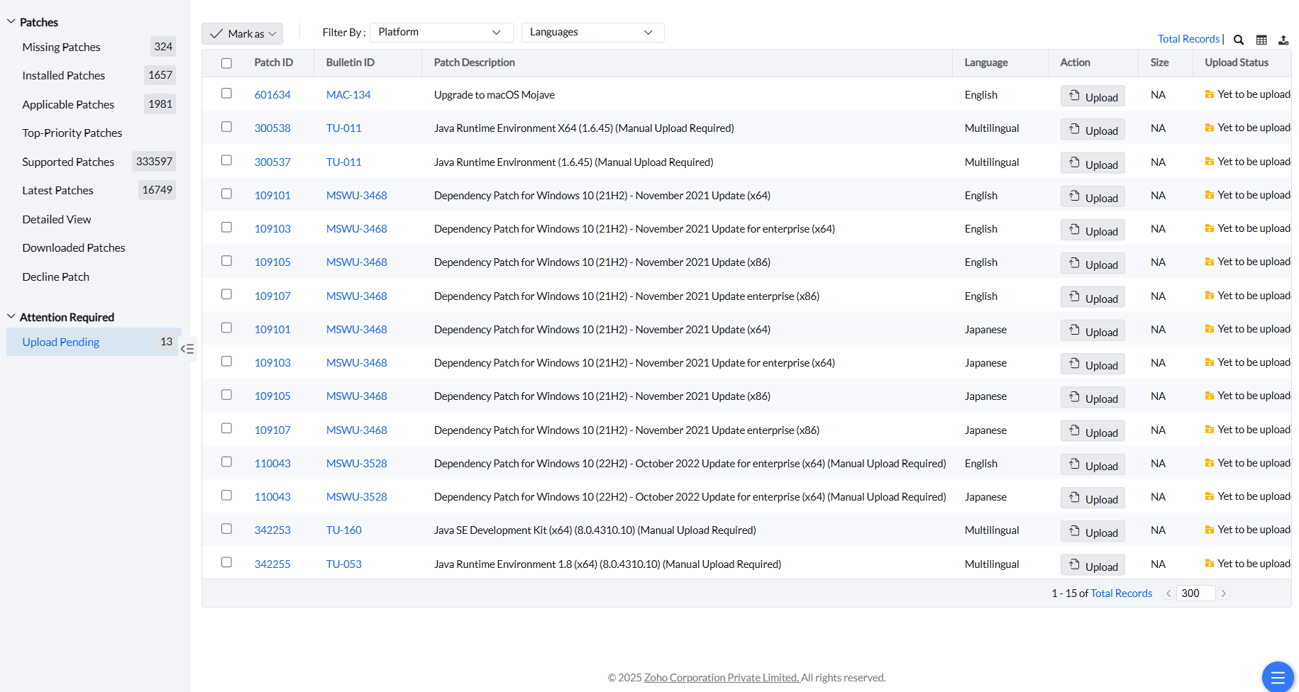Open the Platform filter dropdown
Viewport: 1299px width, 692px height.
tap(441, 33)
